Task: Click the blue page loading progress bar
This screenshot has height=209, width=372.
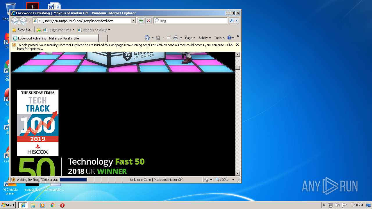Action: click(x=73, y=180)
